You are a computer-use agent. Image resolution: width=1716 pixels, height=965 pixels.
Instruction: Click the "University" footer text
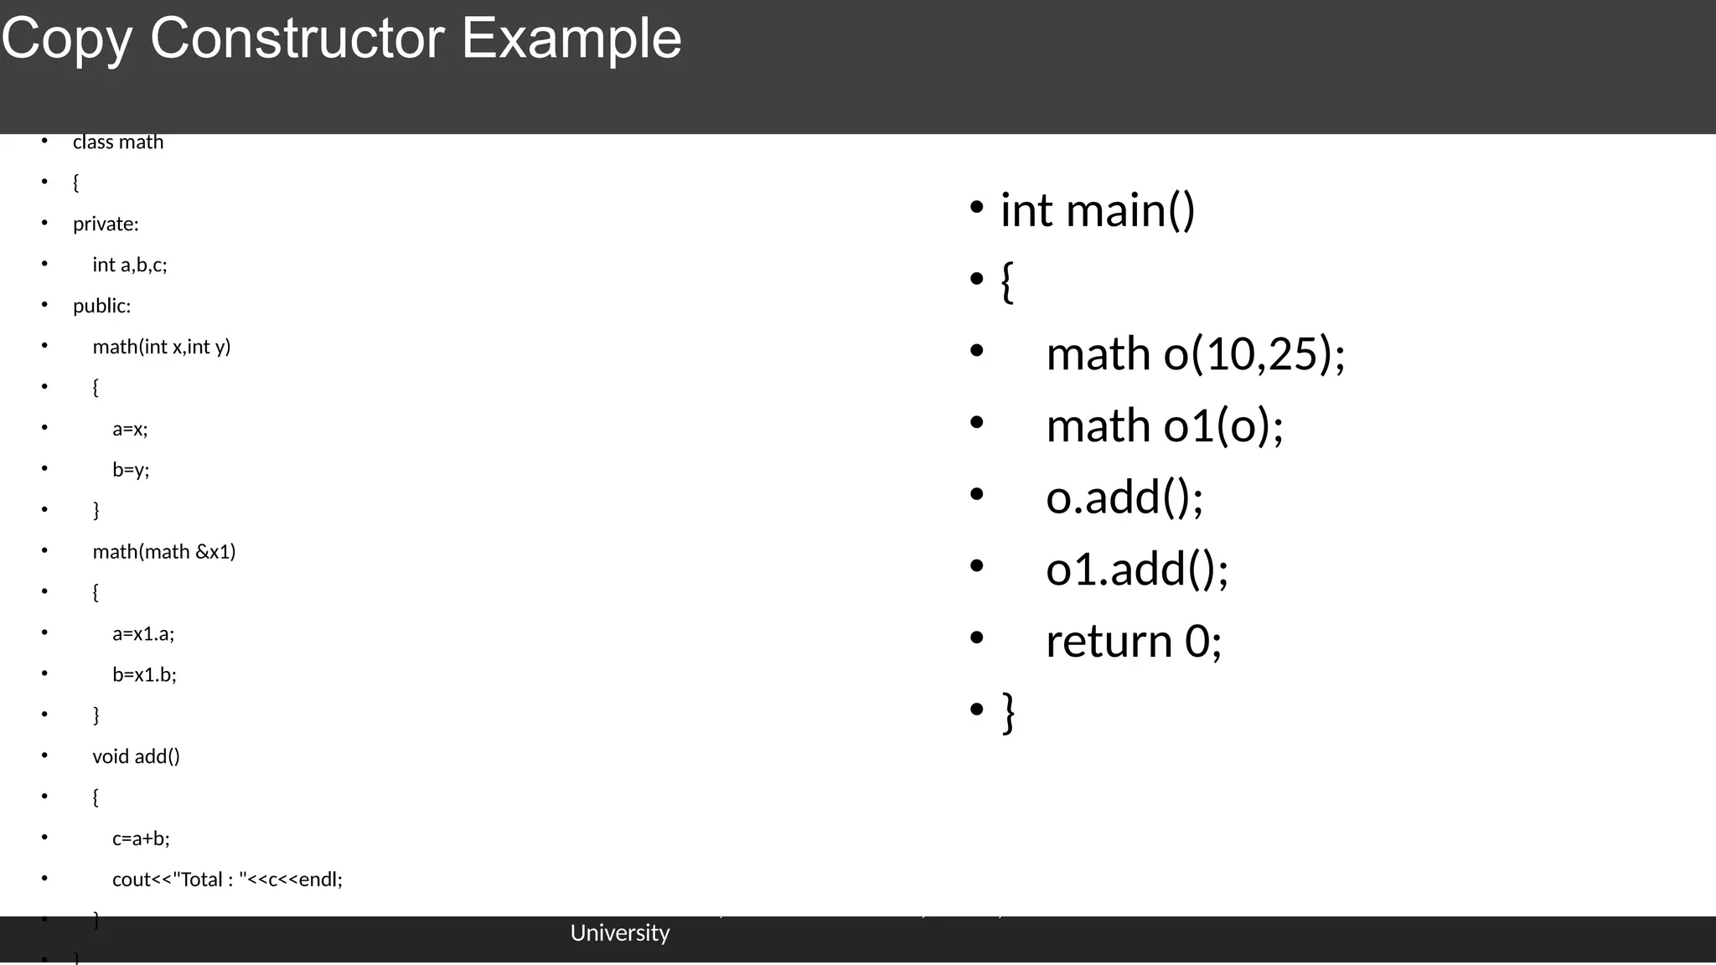pyautogui.click(x=620, y=933)
